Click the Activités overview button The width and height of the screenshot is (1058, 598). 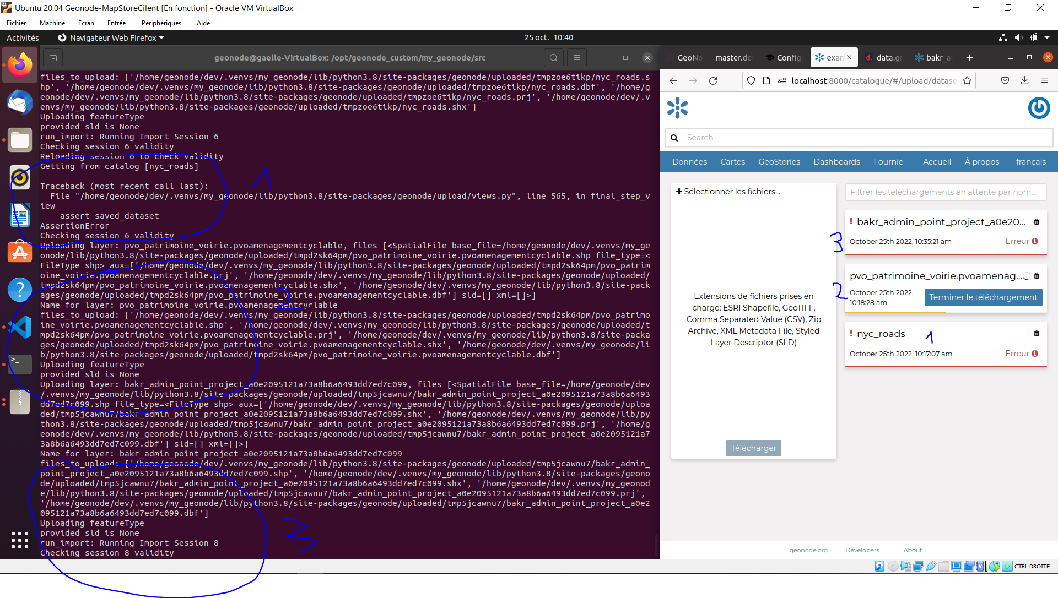coord(23,38)
